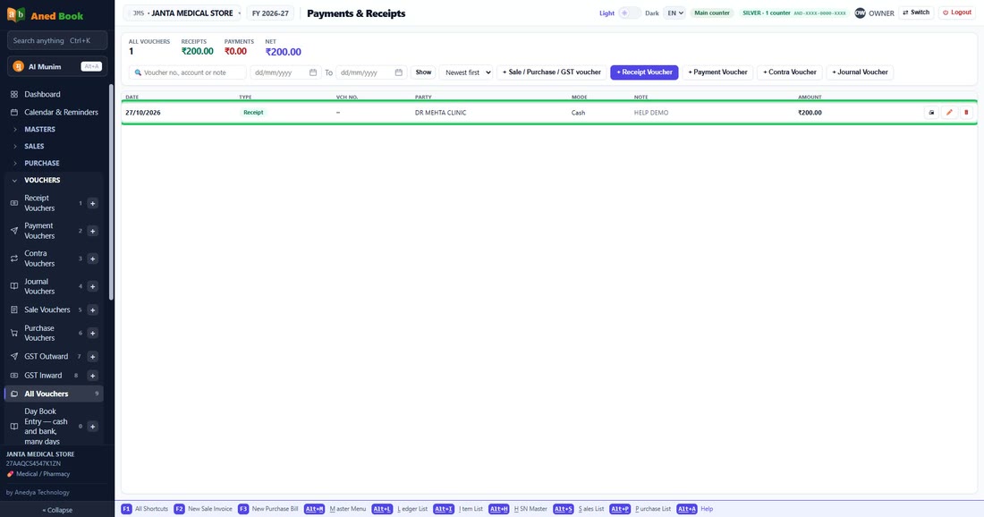Toggle the Light/Dark theme switch

point(630,13)
